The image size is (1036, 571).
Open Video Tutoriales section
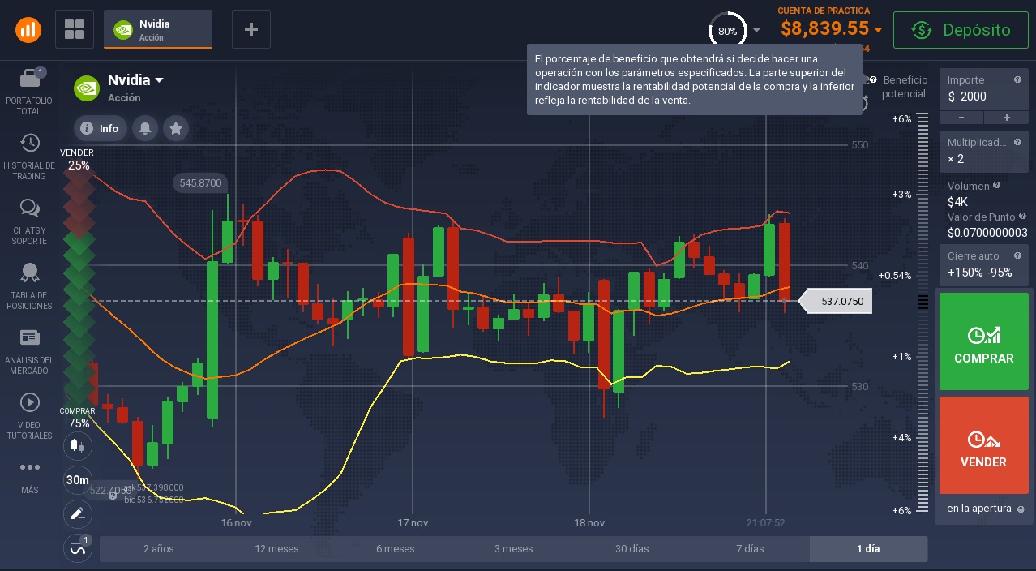(29, 416)
